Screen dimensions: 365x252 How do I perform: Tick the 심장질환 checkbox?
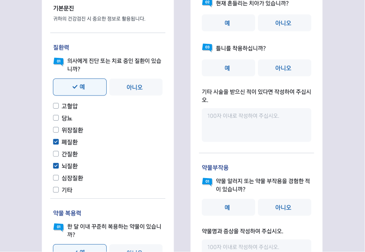tap(56, 178)
